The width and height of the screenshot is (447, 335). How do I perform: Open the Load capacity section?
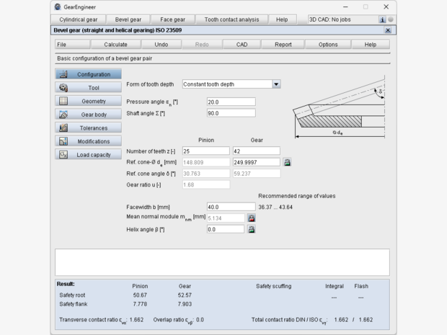88,154
